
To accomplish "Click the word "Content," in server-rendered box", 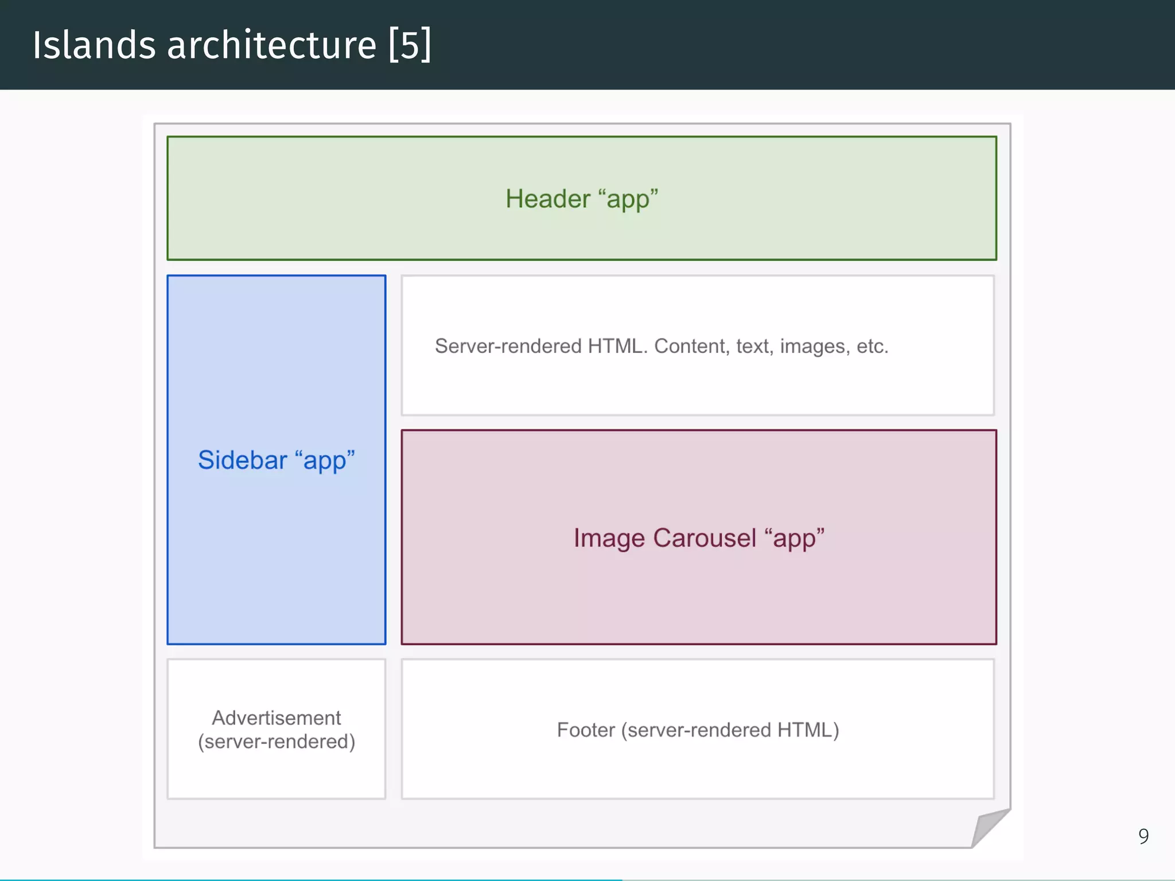I will (692, 346).
